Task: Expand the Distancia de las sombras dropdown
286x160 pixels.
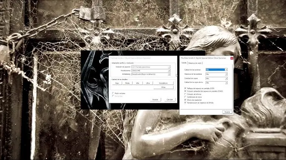Action: pos(216,74)
